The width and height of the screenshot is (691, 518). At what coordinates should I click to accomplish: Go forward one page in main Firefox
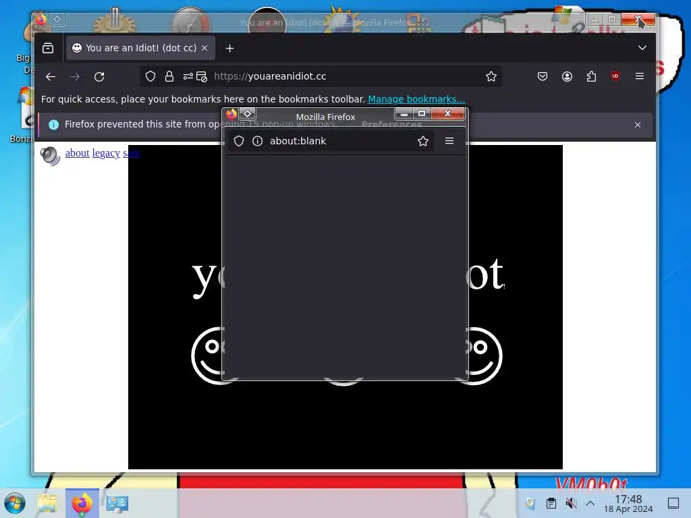[x=75, y=77]
